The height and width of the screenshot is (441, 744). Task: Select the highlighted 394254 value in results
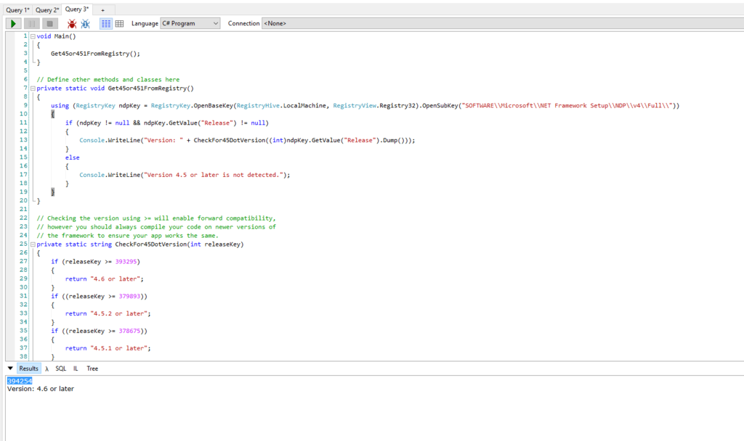19,380
